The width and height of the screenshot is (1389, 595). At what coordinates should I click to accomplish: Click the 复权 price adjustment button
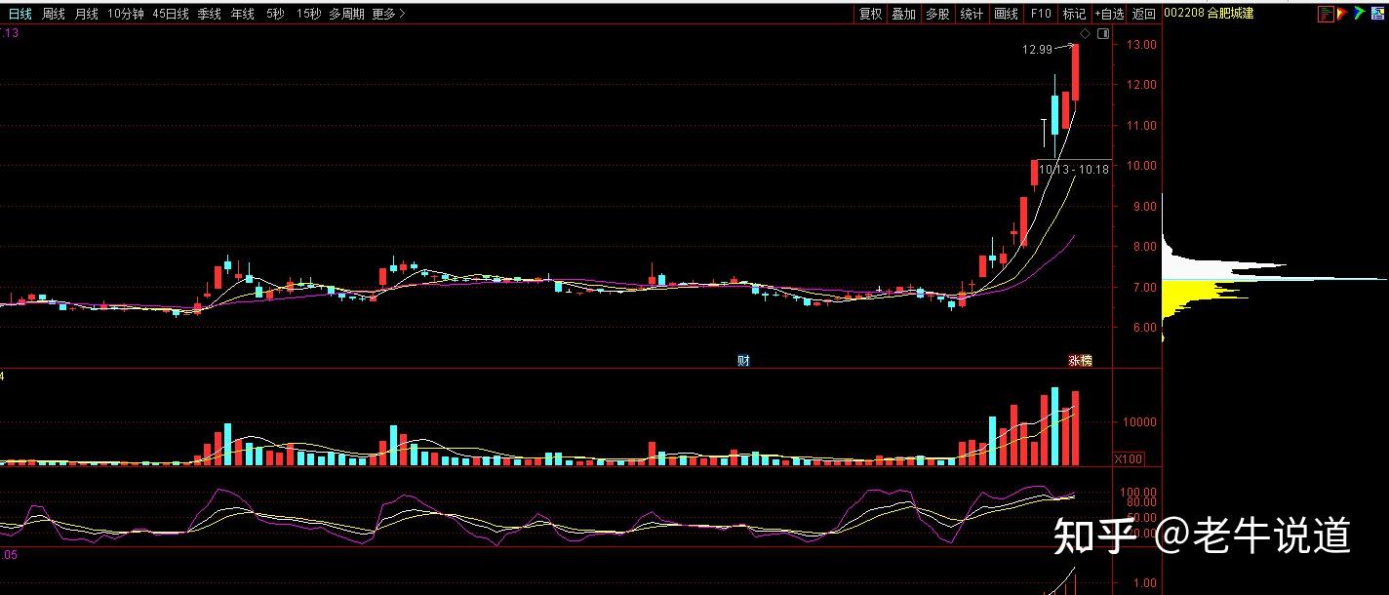[x=870, y=14]
